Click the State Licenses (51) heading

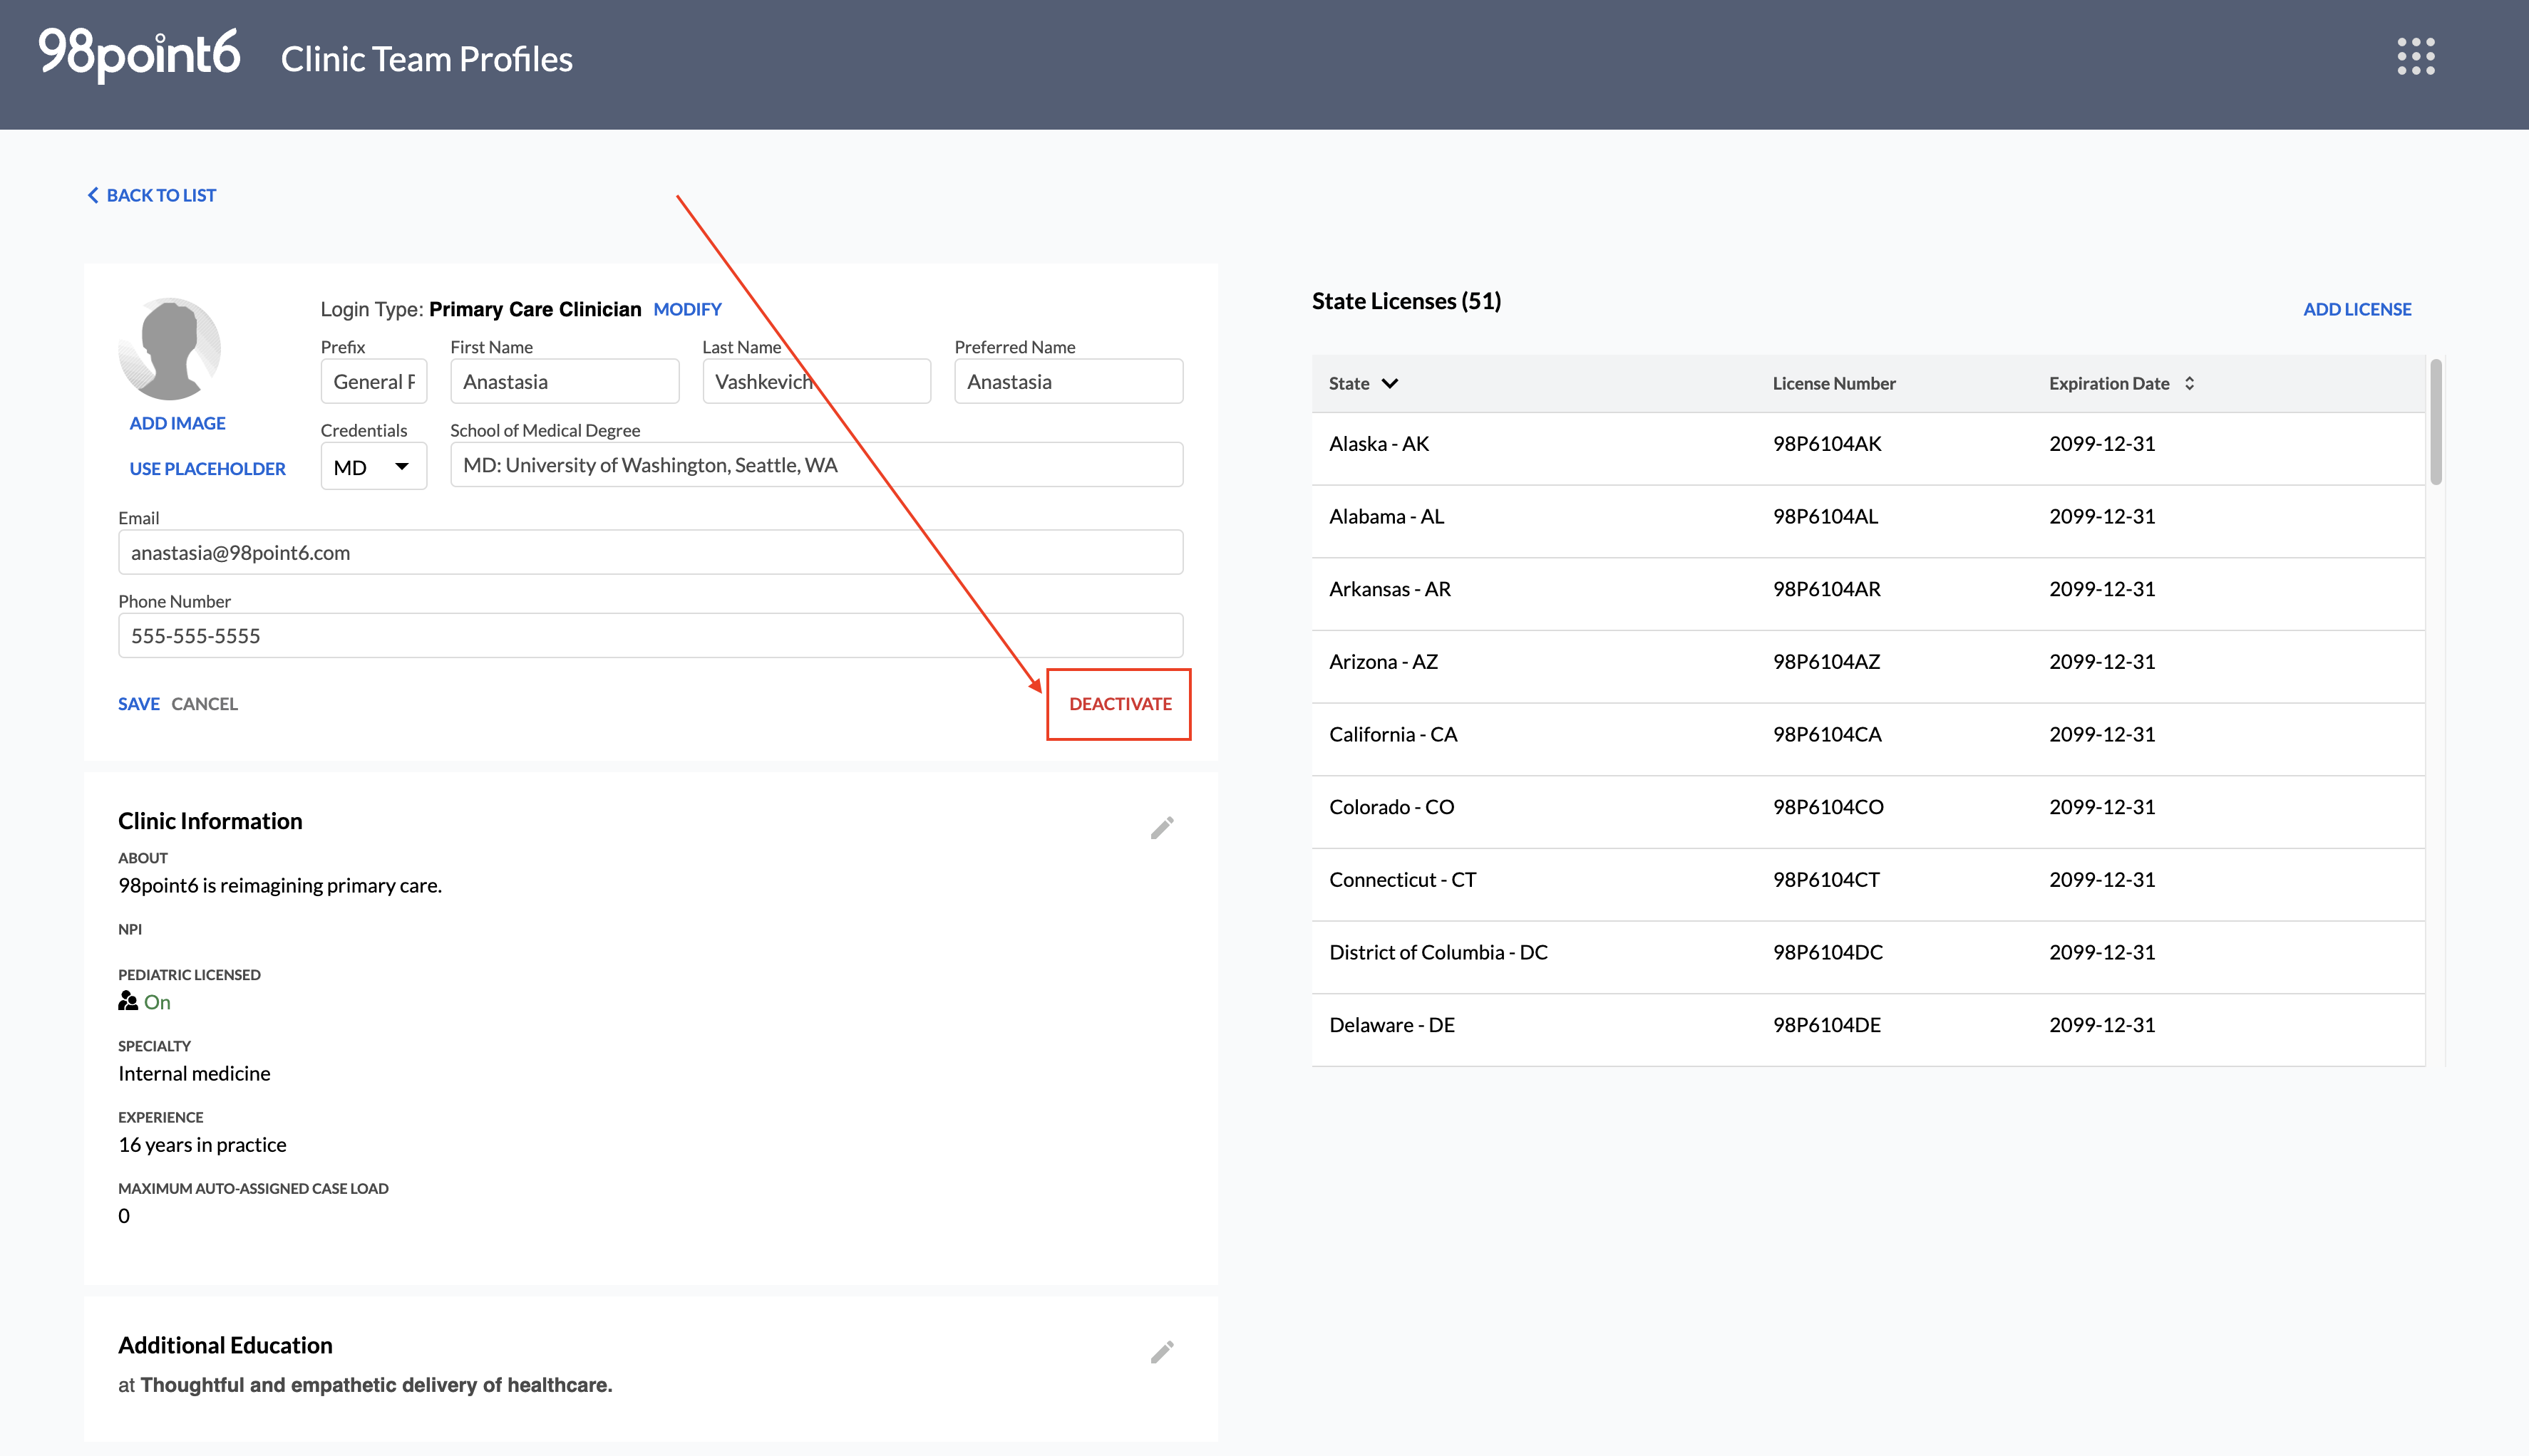[x=1406, y=301]
